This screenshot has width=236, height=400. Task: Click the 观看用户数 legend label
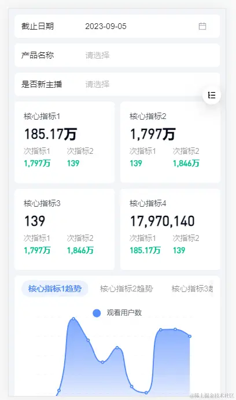coord(124,313)
